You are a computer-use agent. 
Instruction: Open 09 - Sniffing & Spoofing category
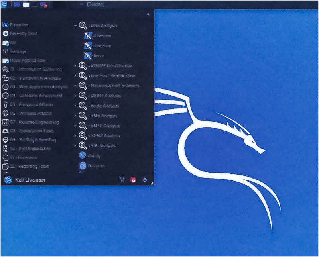29,140
